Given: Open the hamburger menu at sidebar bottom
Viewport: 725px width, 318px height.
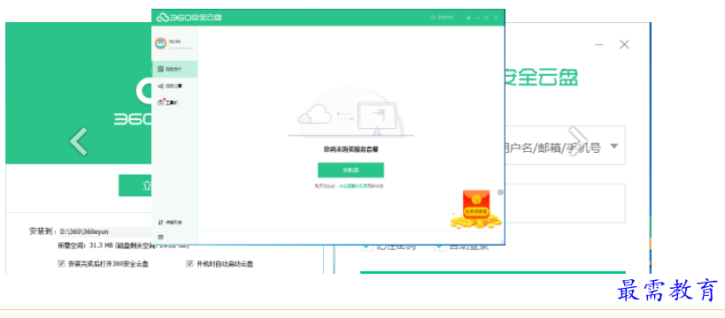Looking at the screenshot, I should point(161,237).
